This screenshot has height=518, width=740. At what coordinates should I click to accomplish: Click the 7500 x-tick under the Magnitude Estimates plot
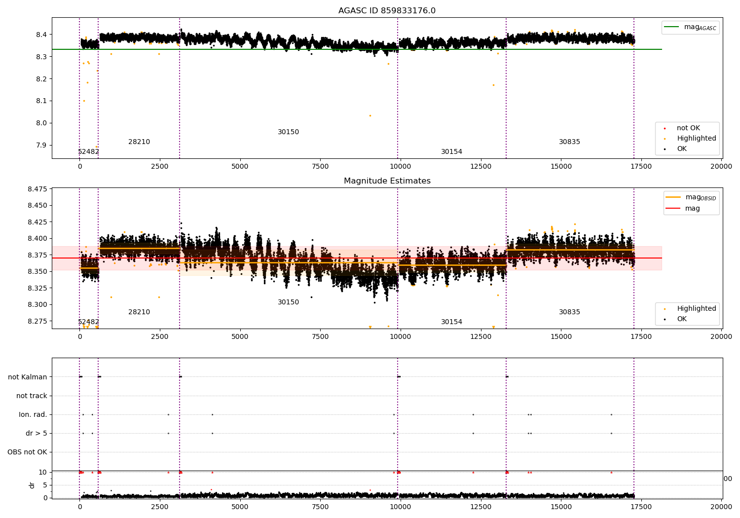click(321, 337)
